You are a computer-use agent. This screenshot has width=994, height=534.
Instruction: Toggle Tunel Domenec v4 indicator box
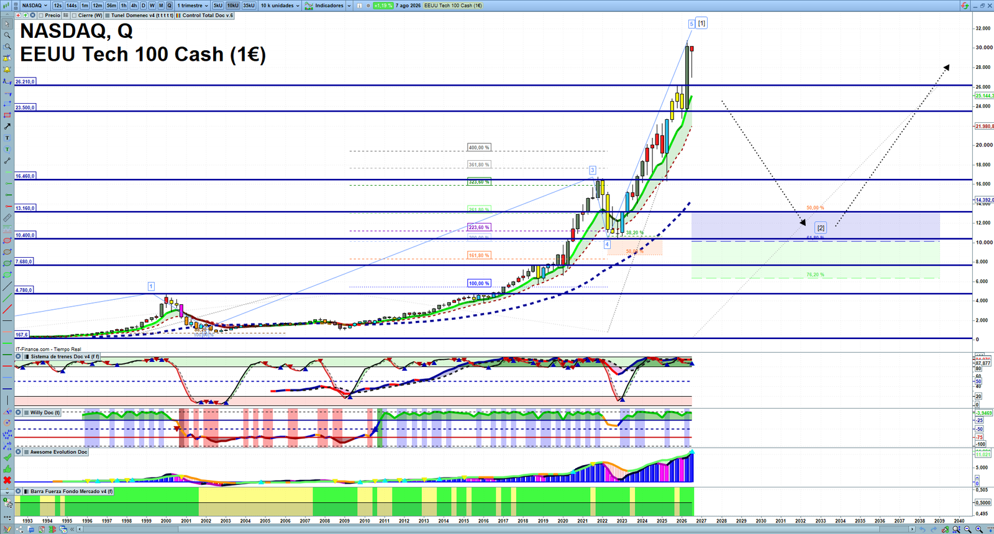point(107,15)
